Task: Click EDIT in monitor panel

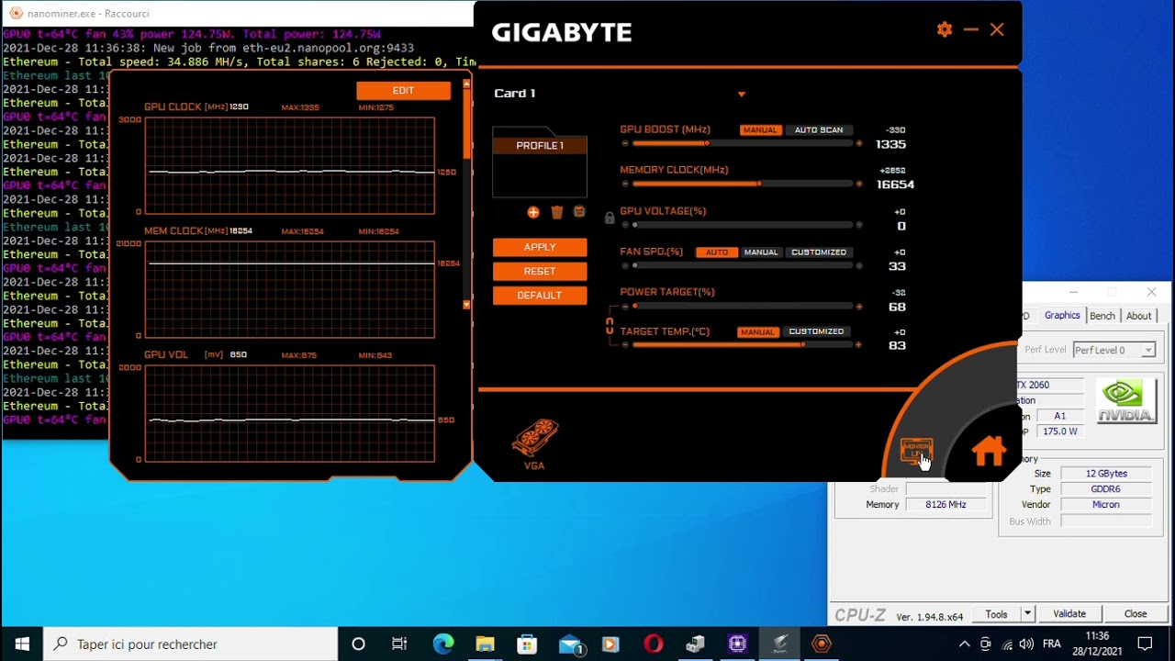Action: (403, 90)
